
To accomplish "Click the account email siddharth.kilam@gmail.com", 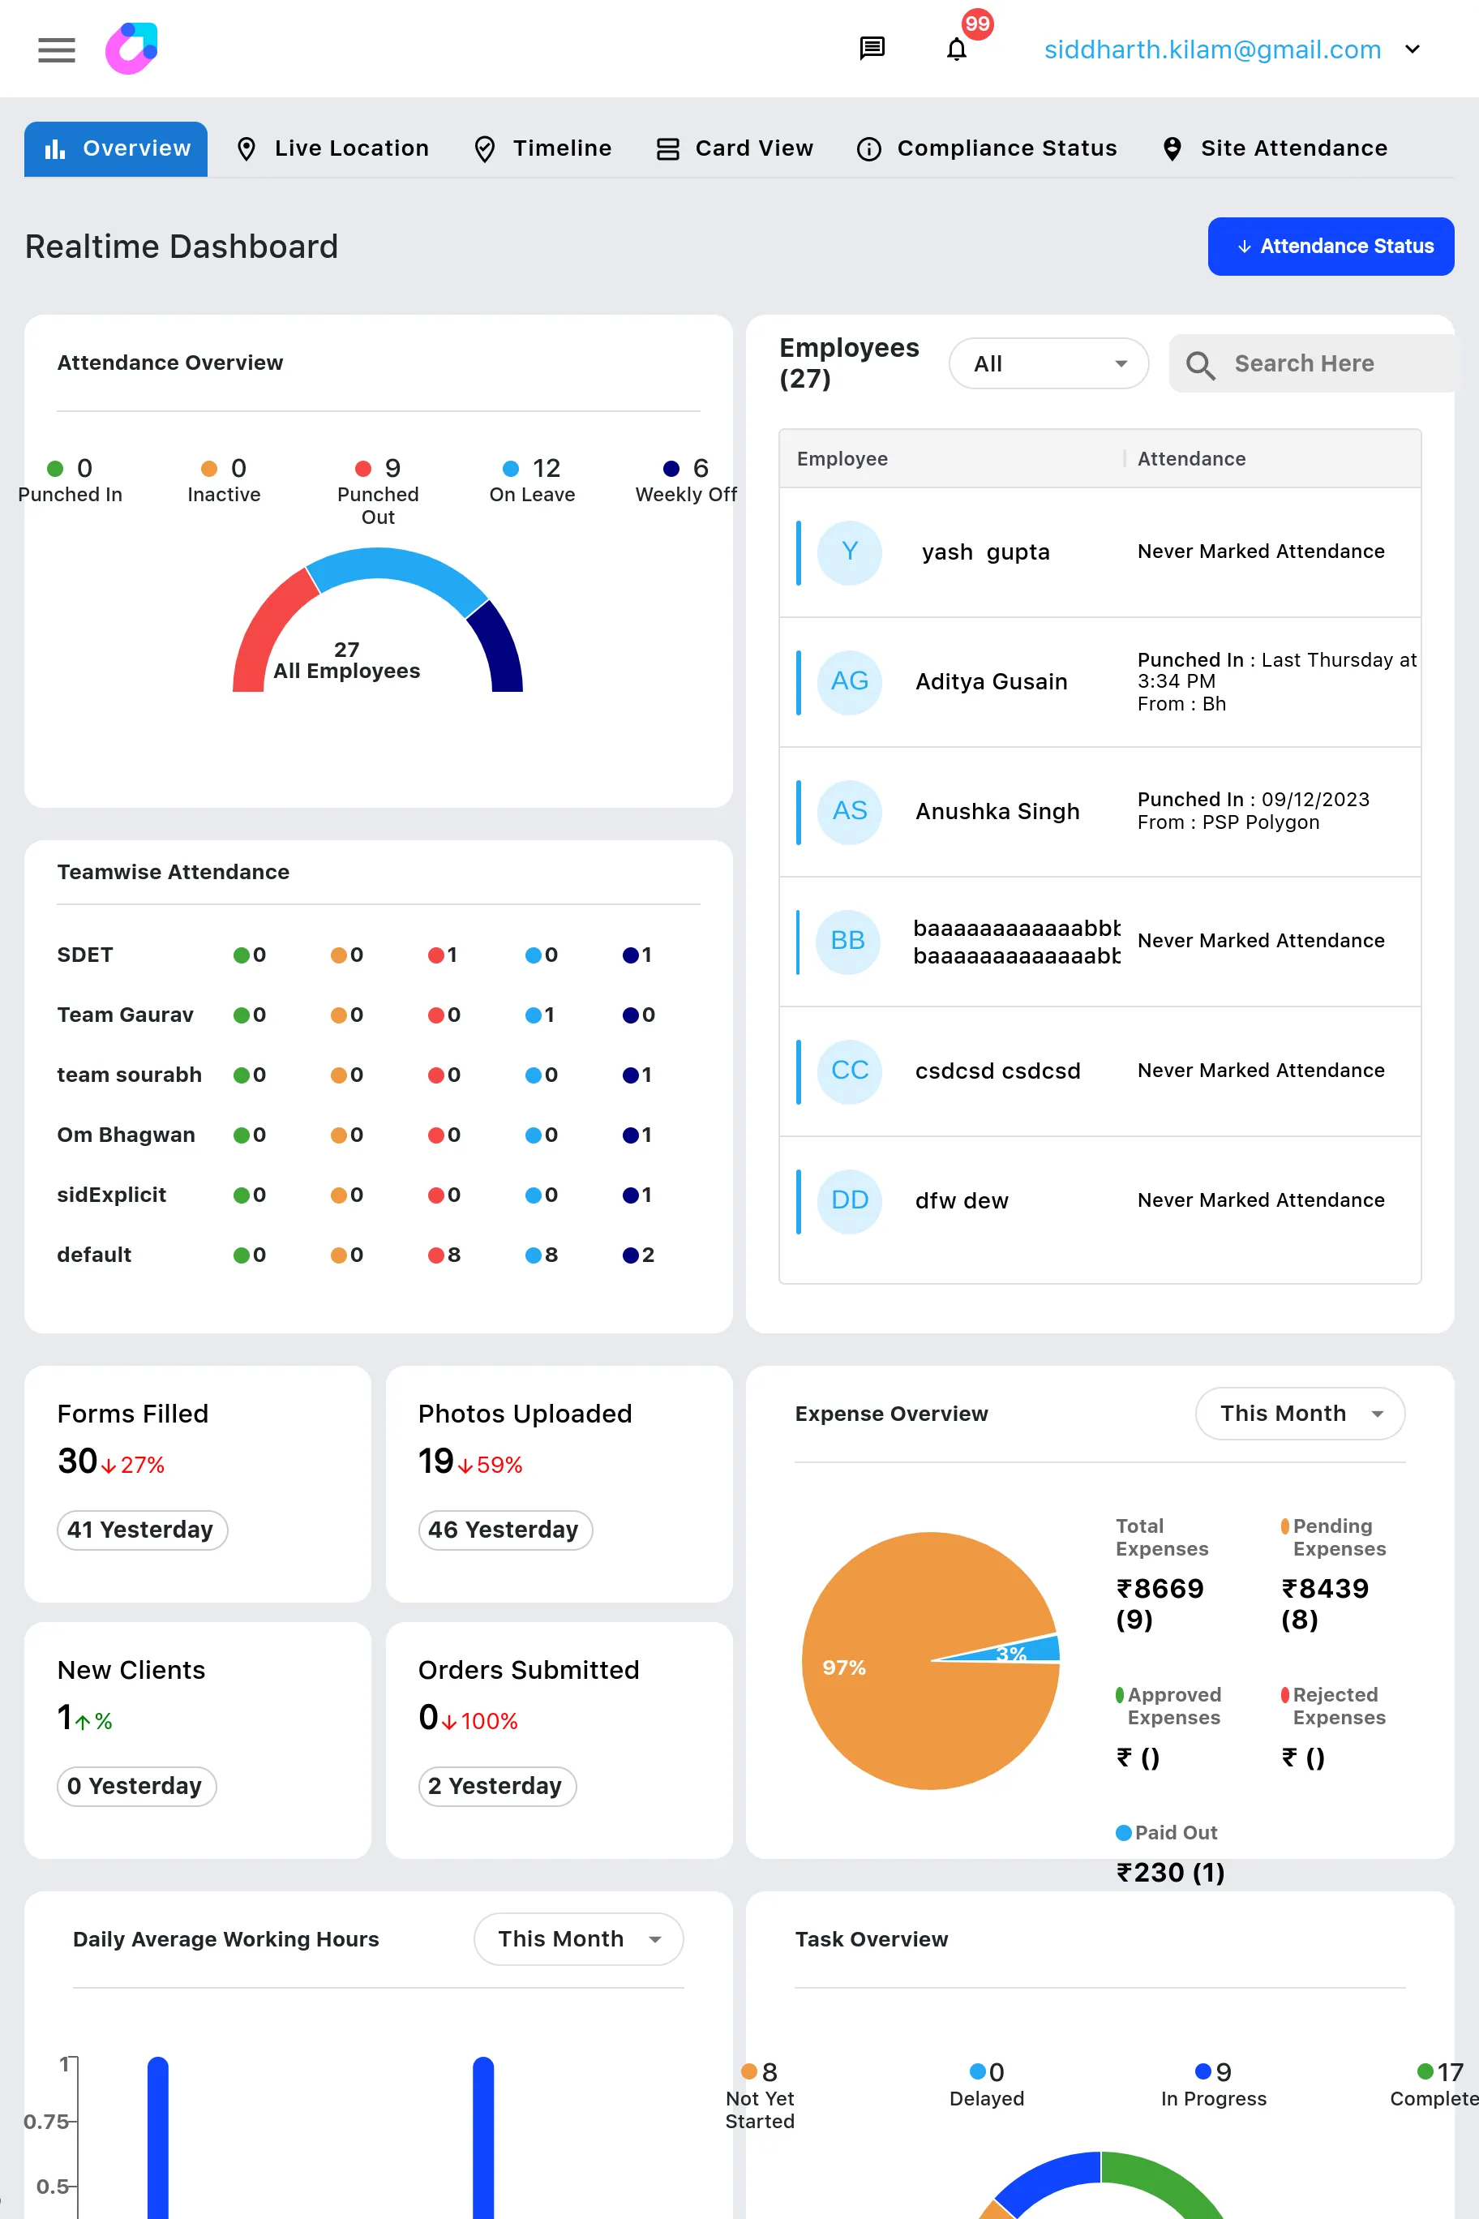I will click(1212, 49).
